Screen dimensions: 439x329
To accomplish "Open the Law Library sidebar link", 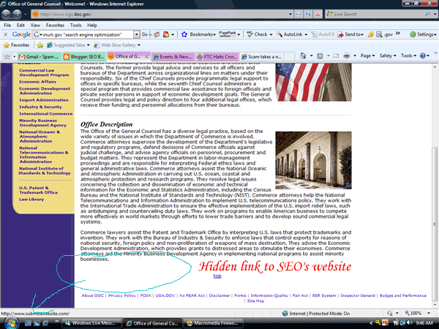I will [x=31, y=199].
